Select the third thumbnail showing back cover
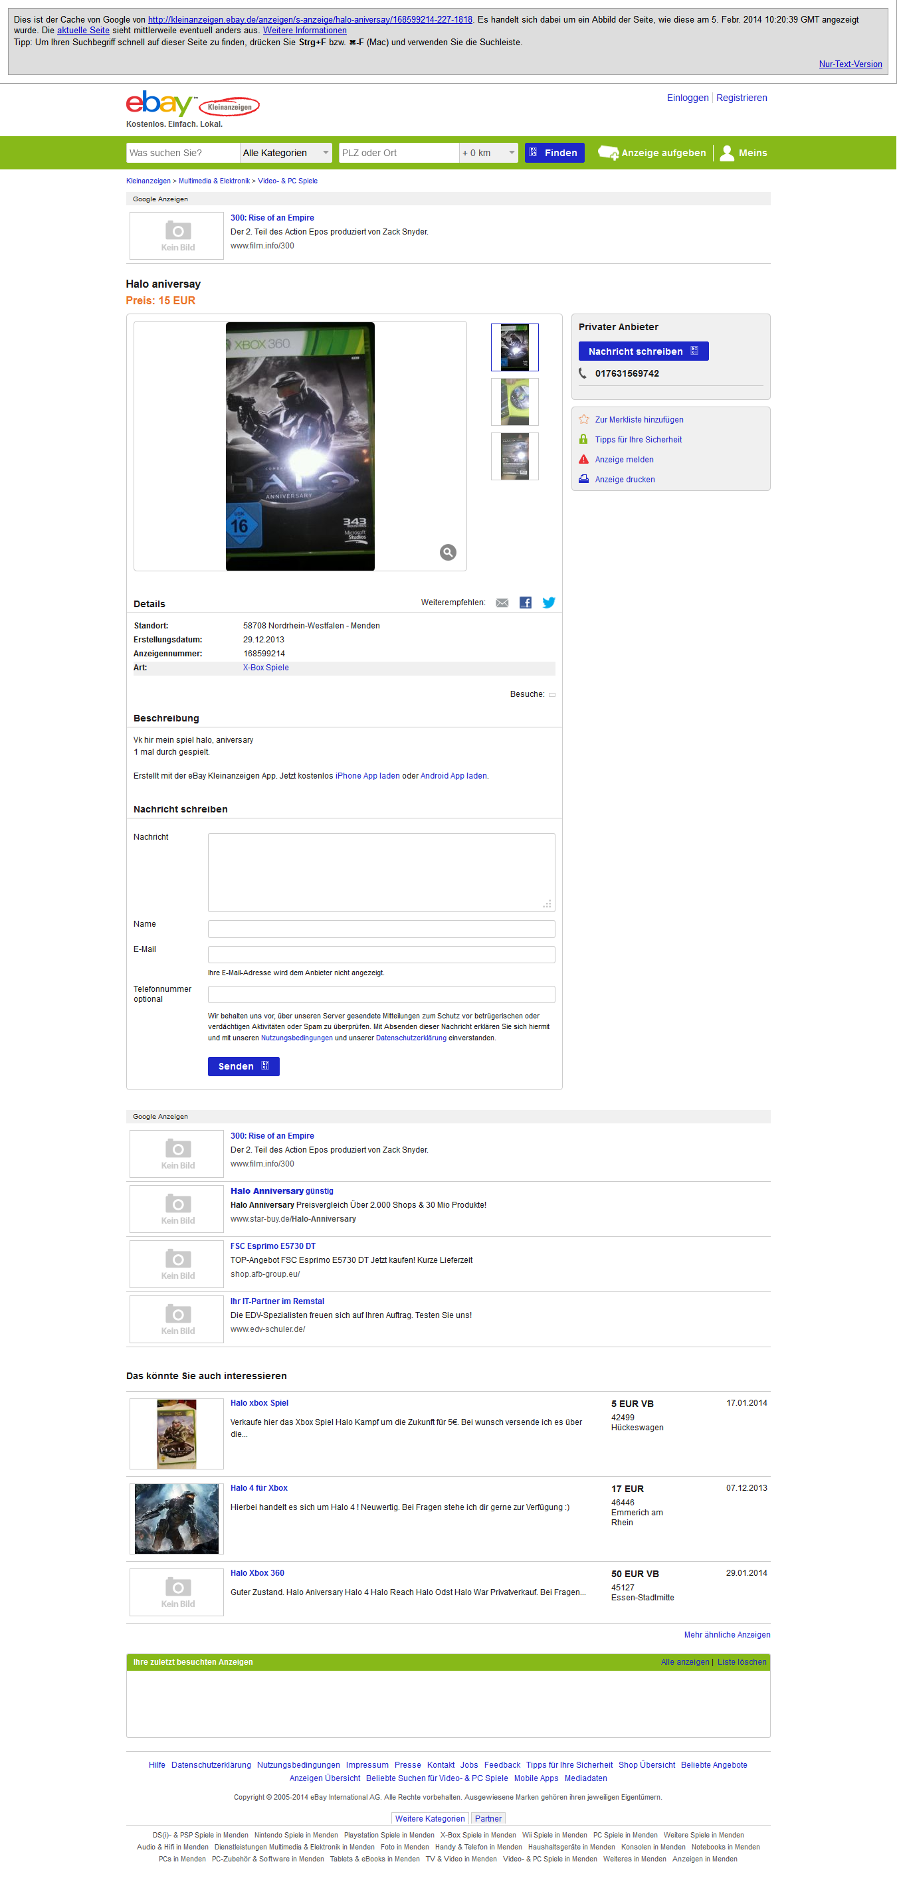Image resolution: width=897 pixels, height=1886 pixels. coord(514,456)
